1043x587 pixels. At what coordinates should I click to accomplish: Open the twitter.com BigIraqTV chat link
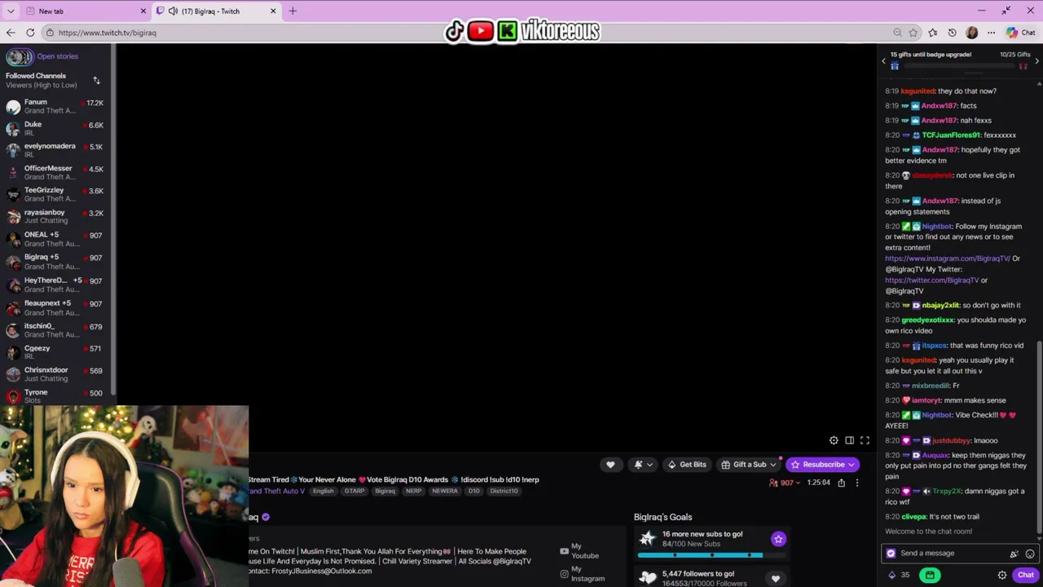point(932,280)
